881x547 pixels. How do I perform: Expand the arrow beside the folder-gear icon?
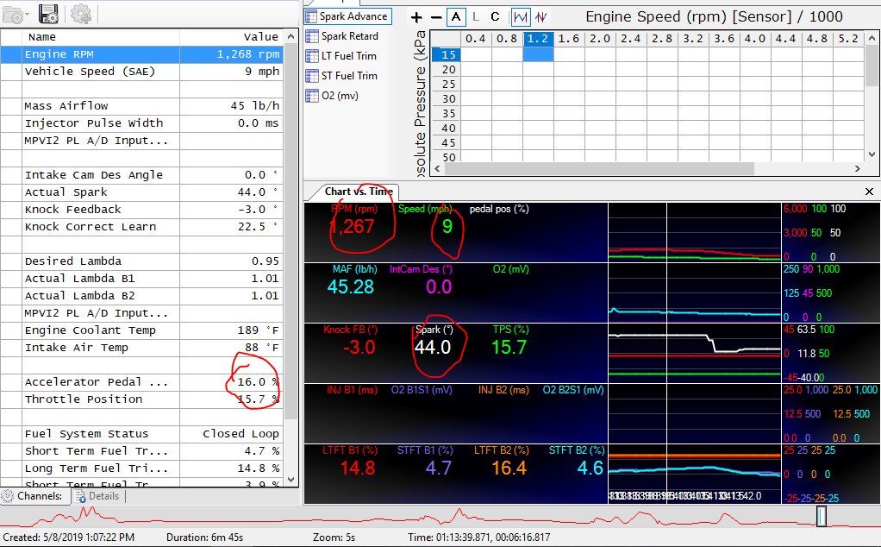(x=27, y=16)
